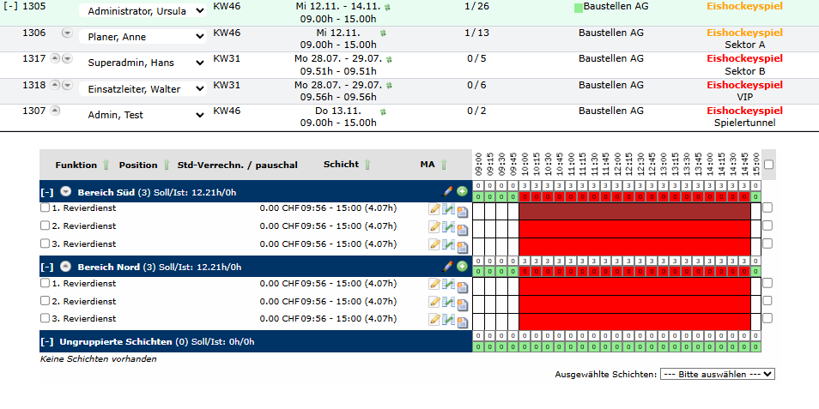Screen dimensions: 819x409
Task: Click green plus icon in Bereich Nord header
Action: (x=462, y=267)
